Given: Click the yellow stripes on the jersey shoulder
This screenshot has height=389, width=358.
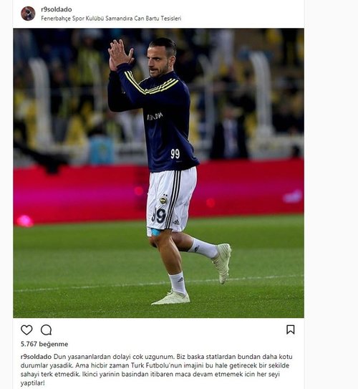Looking at the screenshot, I should coord(151,84).
